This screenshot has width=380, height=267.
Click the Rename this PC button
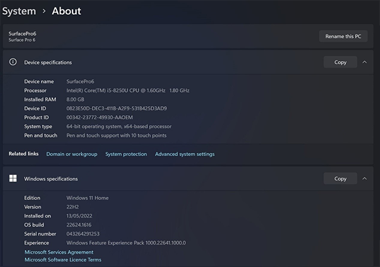tap(343, 36)
